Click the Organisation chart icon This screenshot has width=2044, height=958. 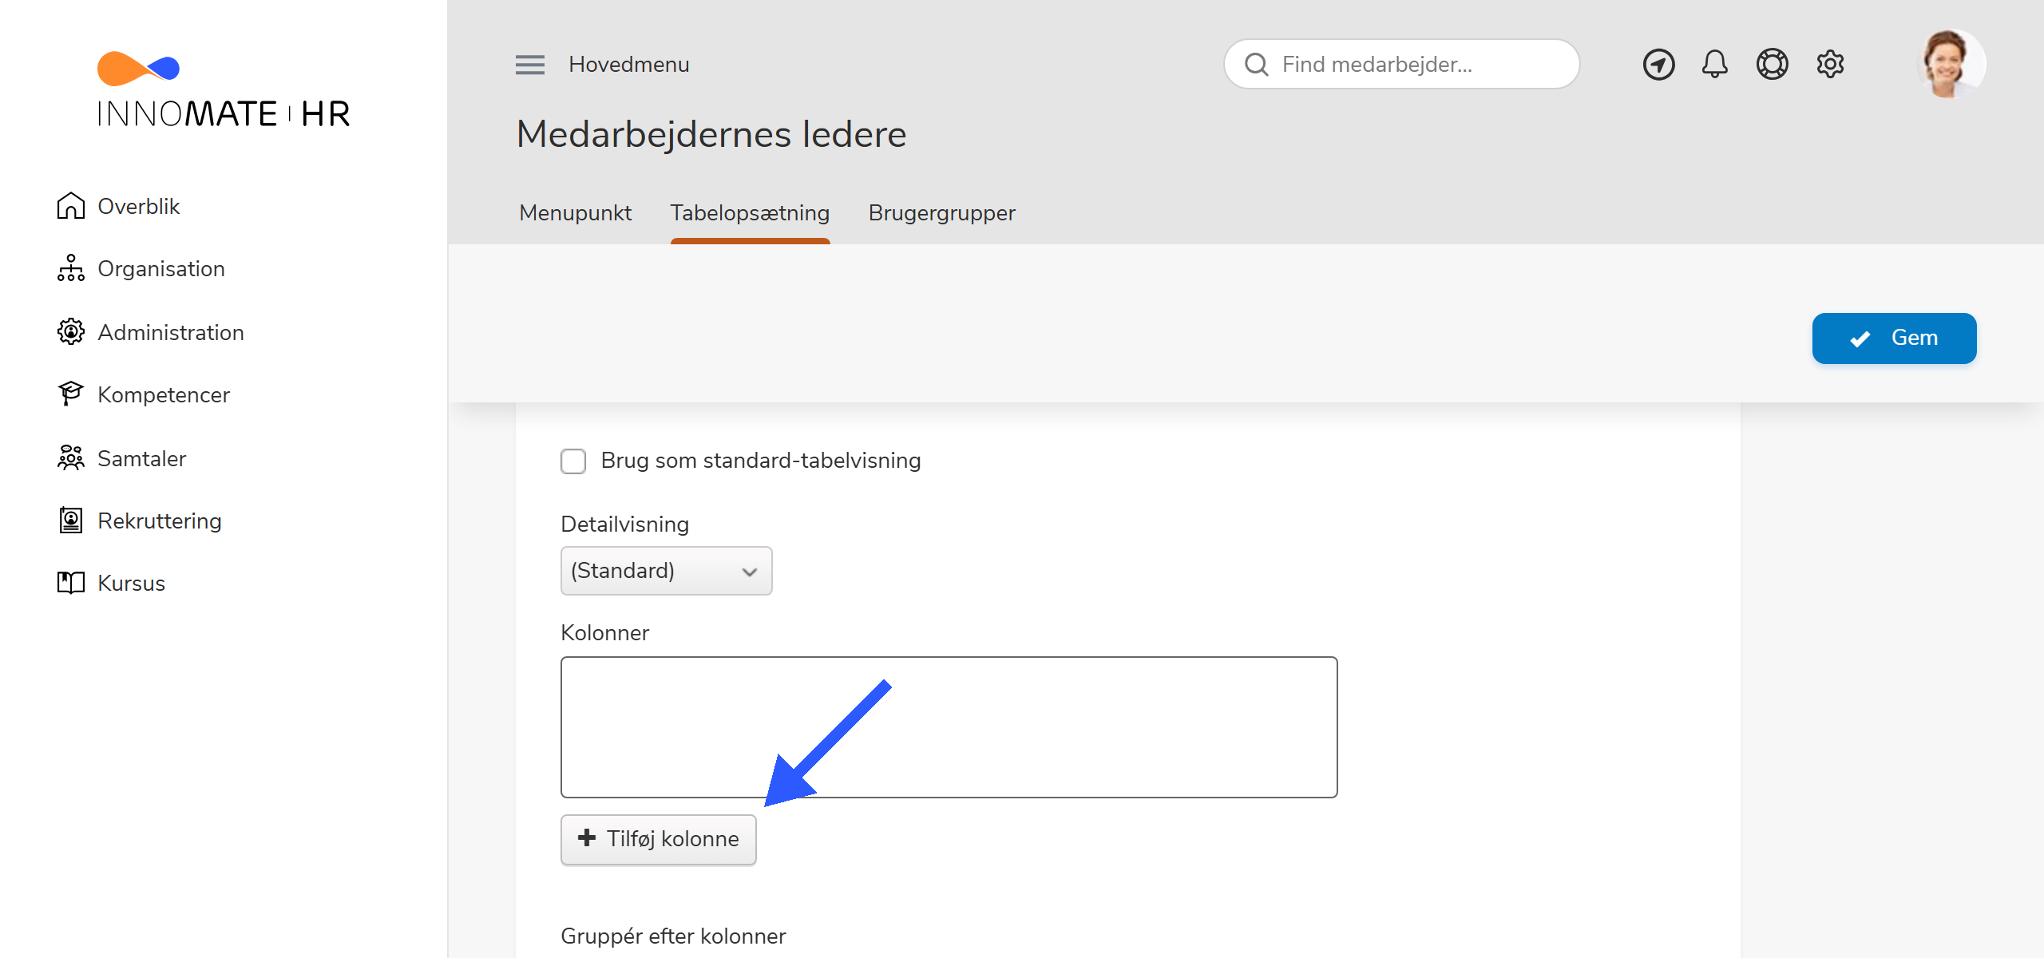click(70, 268)
